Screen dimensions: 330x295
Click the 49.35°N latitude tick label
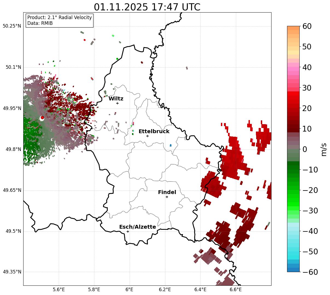[12, 272]
